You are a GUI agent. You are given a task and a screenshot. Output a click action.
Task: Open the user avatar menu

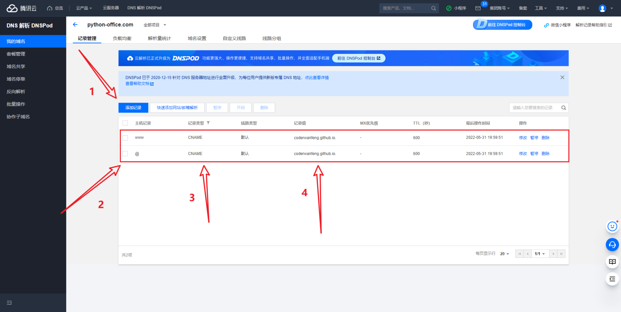pos(602,8)
